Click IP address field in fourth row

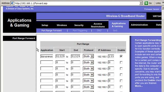[111, 75]
